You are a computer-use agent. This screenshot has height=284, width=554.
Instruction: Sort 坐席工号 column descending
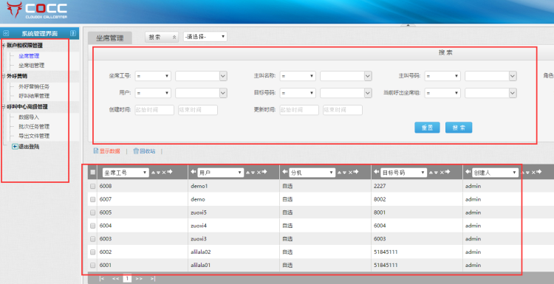coord(158,173)
